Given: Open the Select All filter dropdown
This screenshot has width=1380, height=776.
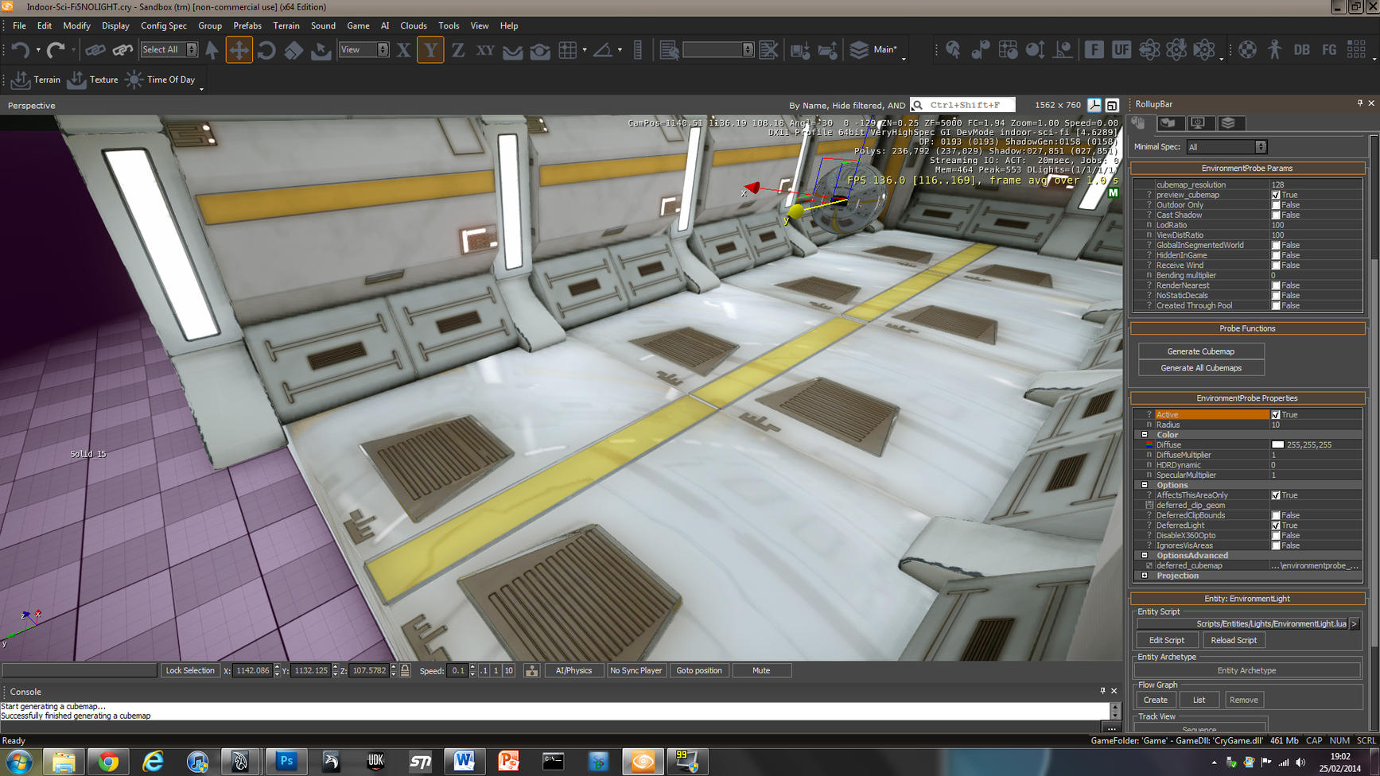Looking at the screenshot, I should [192, 49].
